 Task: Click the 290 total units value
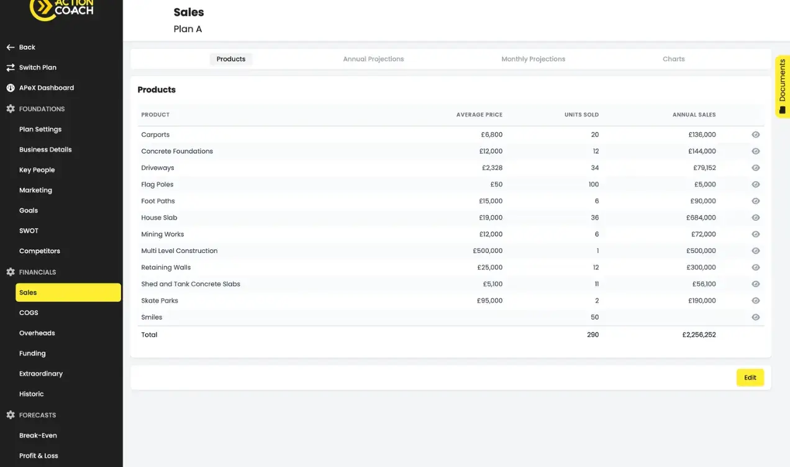click(x=593, y=335)
